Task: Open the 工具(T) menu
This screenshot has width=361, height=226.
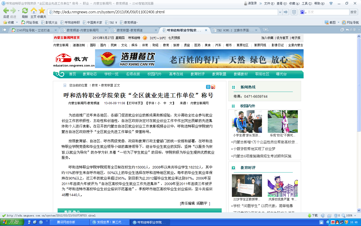Action: (307, 4)
